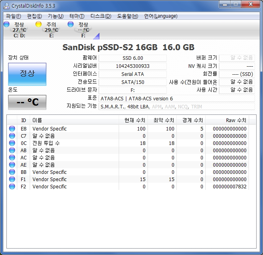Click the firmware field SSD 6.00
Viewport: 263px width, 255px height.
click(133, 58)
